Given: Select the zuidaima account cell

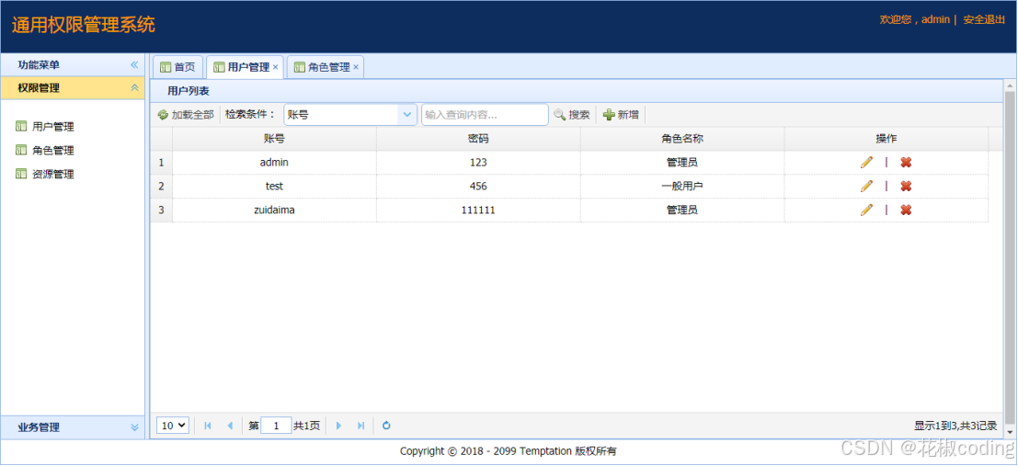Looking at the screenshot, I should pyautogui.click(x=274, y=210).
